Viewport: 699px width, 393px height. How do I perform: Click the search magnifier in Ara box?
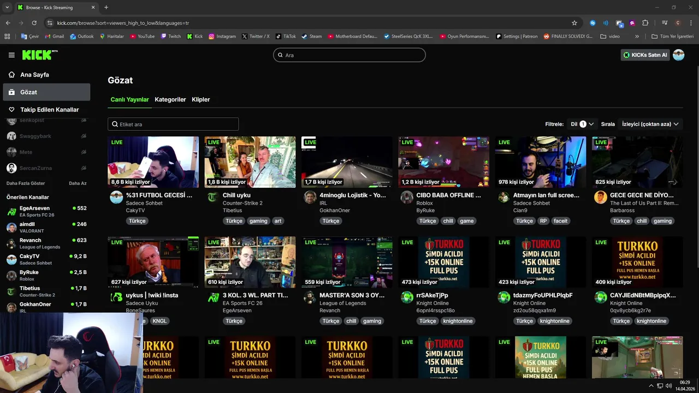(281, 55)
